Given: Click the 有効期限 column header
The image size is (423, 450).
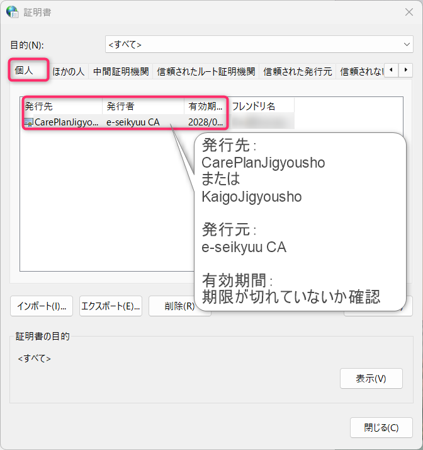Looking at the screenshot, I should coord(205,106).
